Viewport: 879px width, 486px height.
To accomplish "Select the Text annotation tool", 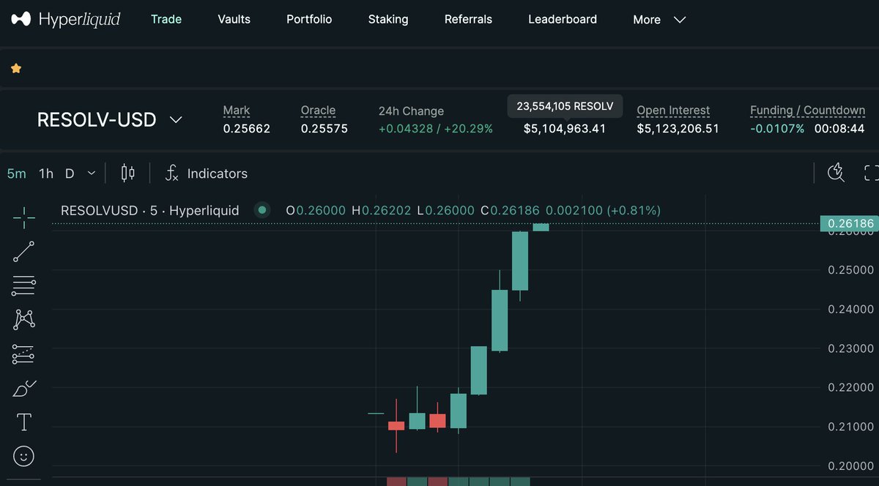I will [x=23, y=422].
